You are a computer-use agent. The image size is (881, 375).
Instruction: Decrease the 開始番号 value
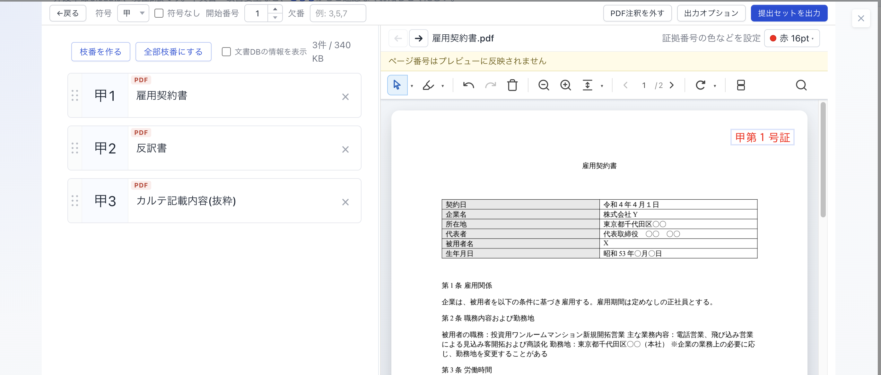[x=275, y=17]
